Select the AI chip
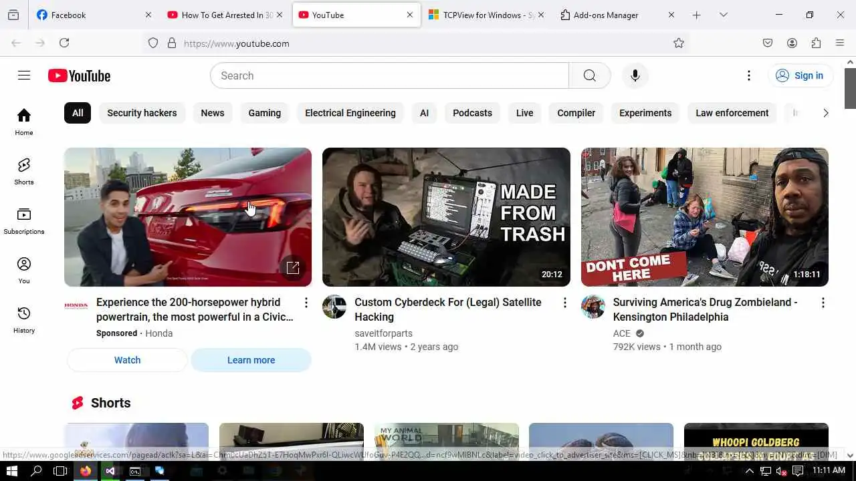Viewport: 856px width, 481px height. point(424,113)
